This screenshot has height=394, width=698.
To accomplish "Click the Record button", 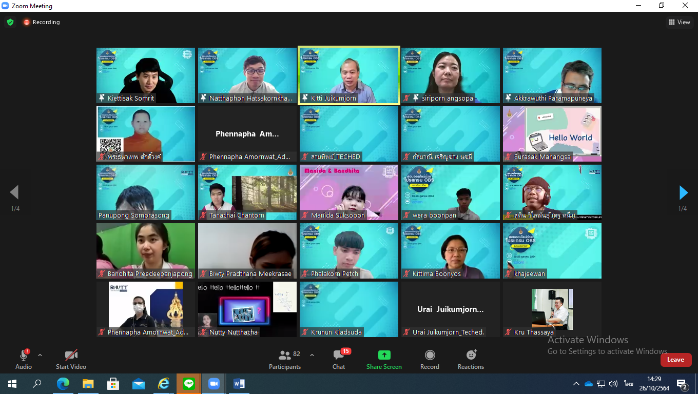I will point(430,359).
